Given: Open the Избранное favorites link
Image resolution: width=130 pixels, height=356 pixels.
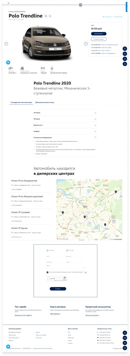Looking at the screenshot, I should [118, 17].
